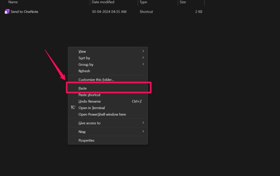This screenshot has height=176, width=280.
Task: Refresh the folder from the context menu
Action: 84,71
